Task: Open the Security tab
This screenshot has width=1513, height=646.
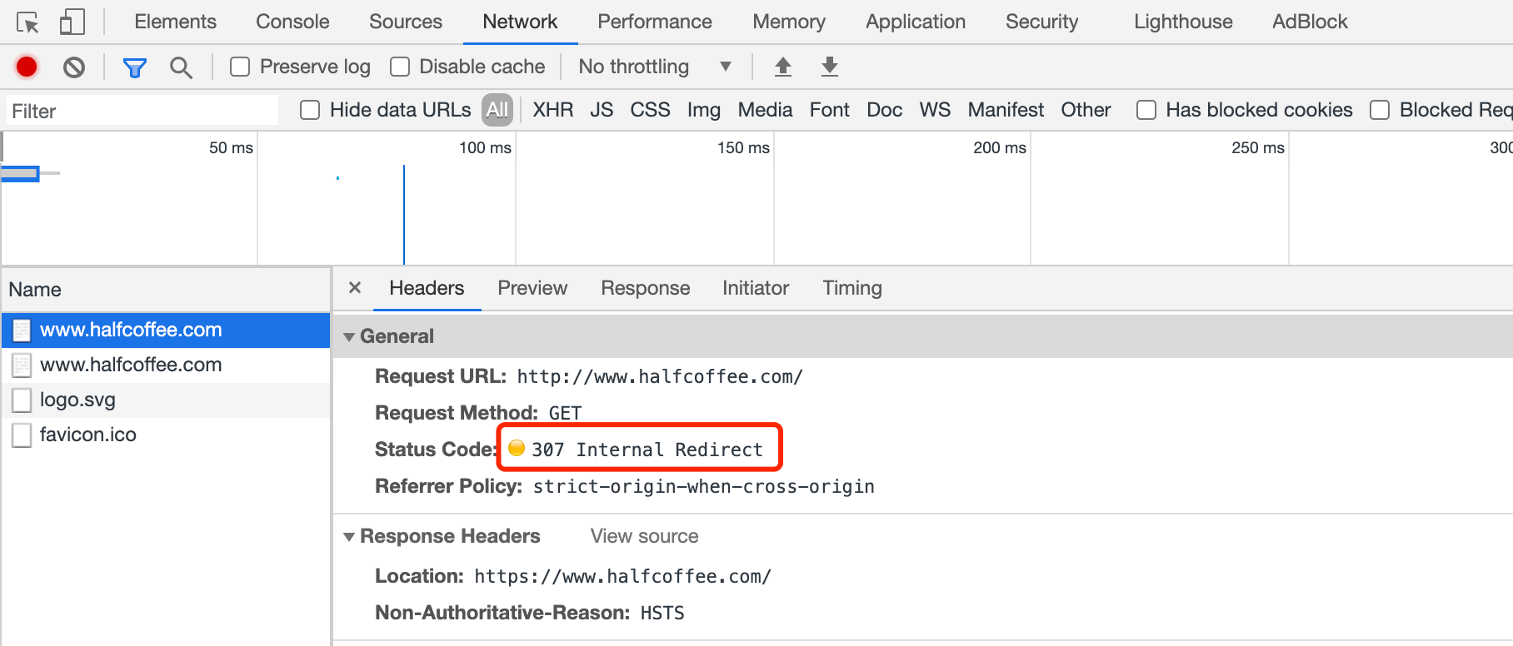Action: pos(1041,22)
